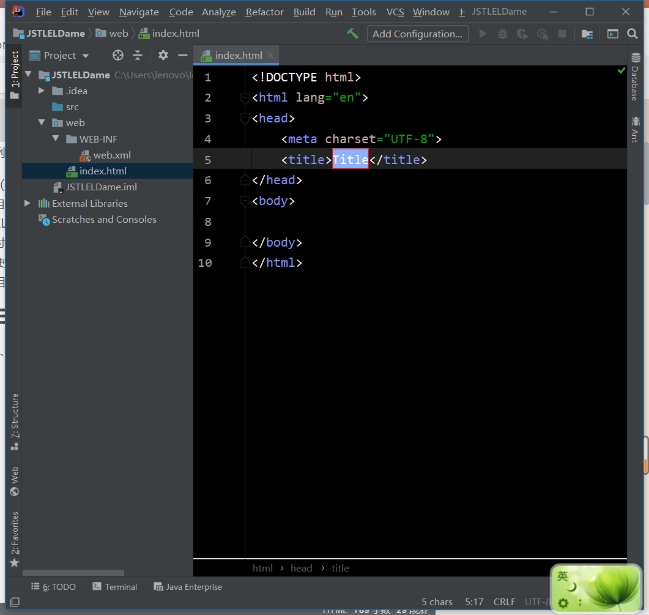Click index.html in navigation breadcrumb
The image size is (649, 615).
169,33
